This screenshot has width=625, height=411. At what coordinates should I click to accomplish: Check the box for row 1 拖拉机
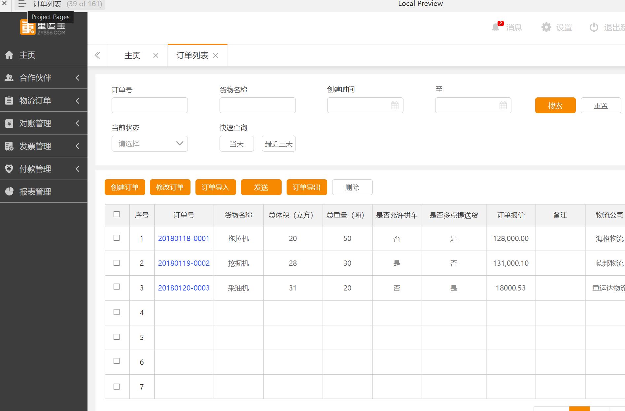[117, 238]
